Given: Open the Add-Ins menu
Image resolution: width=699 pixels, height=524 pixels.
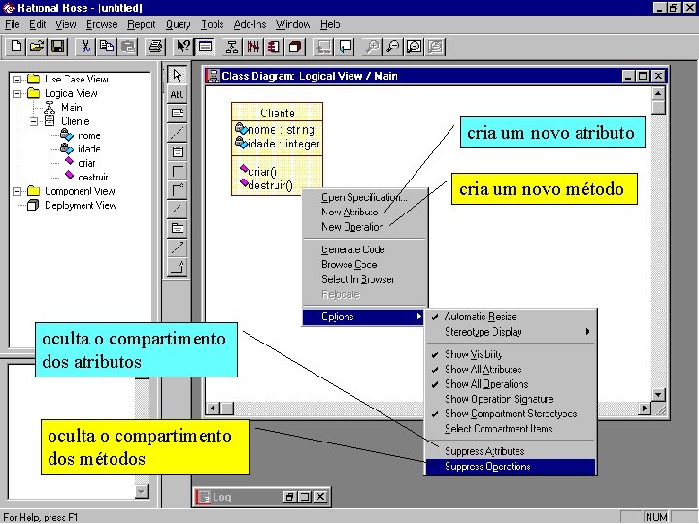Looking at the screenshot, I should click(250, 24).
